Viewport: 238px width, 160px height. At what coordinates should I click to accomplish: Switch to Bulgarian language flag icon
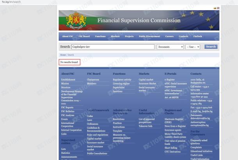[x=215, y=8]
